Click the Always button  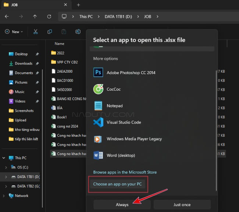pos(122,205)
